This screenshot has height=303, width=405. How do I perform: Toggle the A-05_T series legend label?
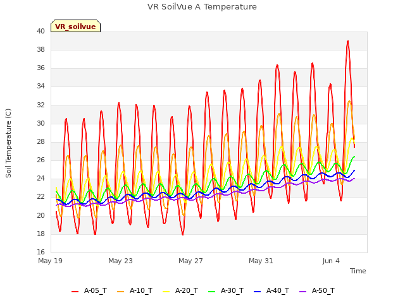[96, 291]
